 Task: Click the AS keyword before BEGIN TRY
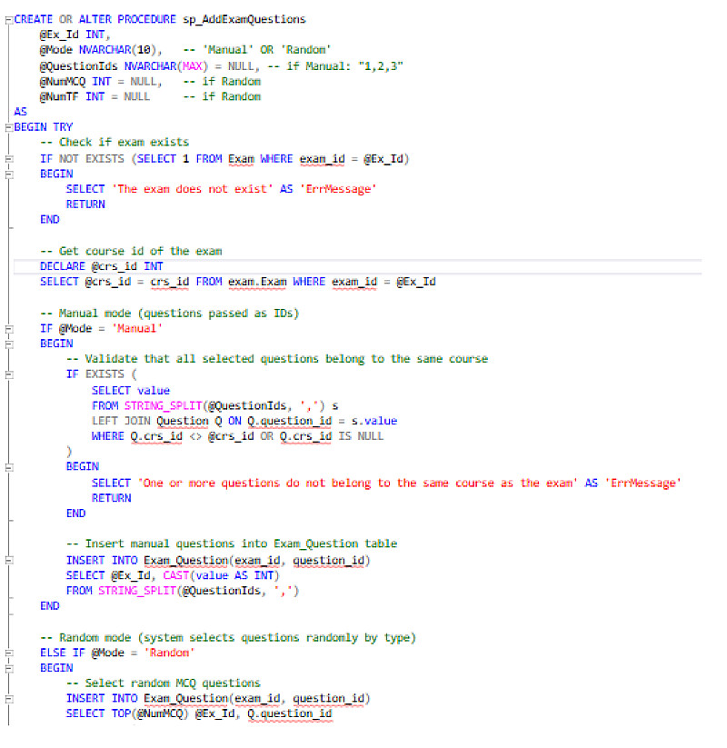[x=21, y=112]
